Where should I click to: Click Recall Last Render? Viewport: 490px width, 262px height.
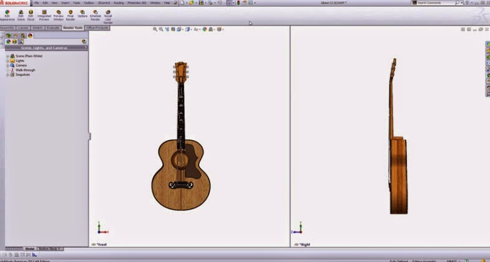tap(108, 17)
